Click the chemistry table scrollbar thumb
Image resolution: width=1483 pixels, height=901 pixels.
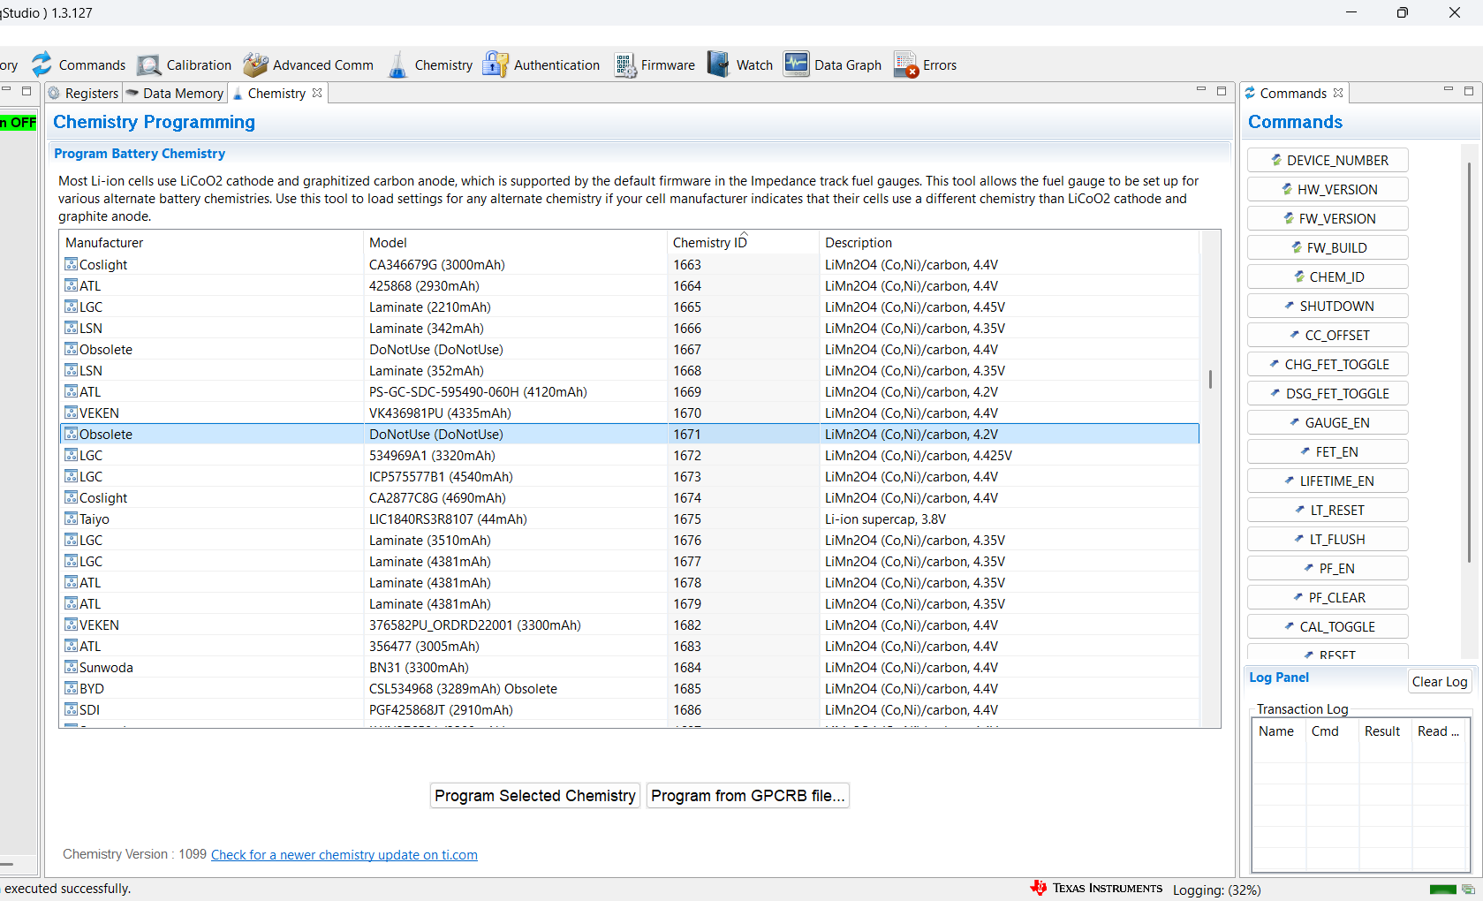(1210, 379)
